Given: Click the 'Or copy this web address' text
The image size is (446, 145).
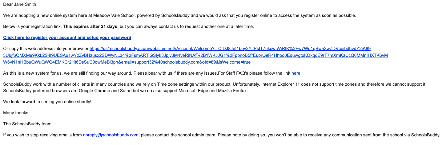Looking at the screenshot, I should [x=46, y=49].
